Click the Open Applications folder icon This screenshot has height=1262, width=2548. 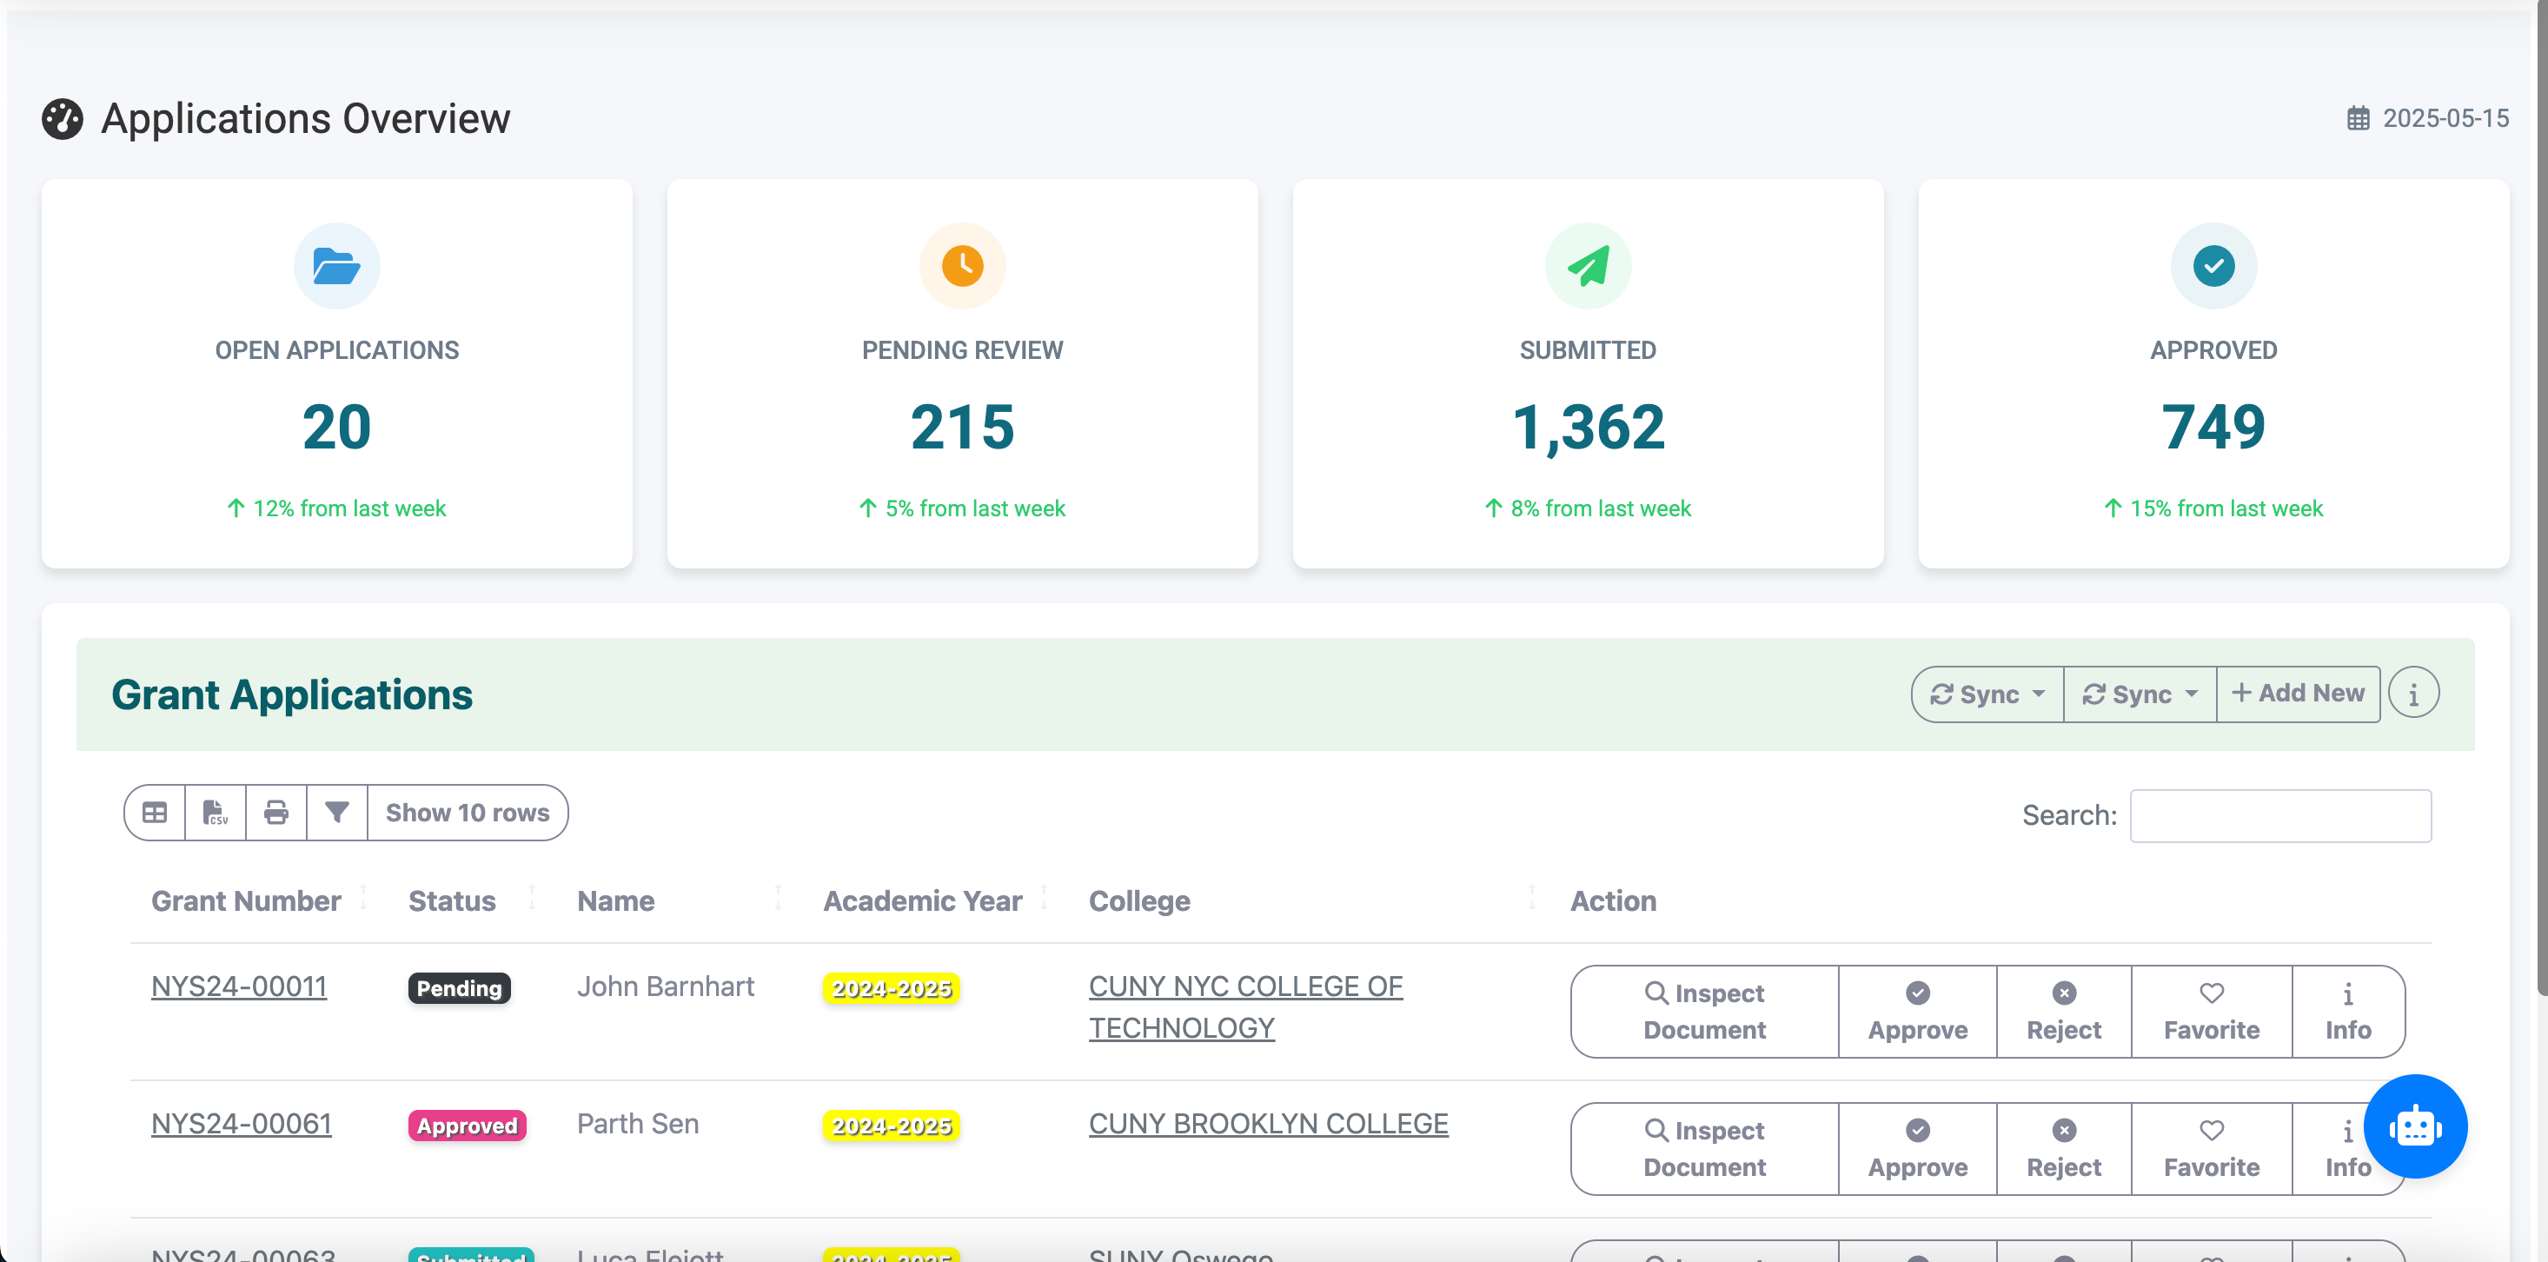coord(336,266)
